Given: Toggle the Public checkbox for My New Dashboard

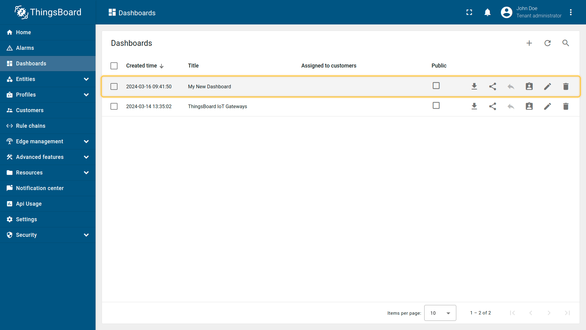Looking at the screenshot, I should (x=436, y=86).
